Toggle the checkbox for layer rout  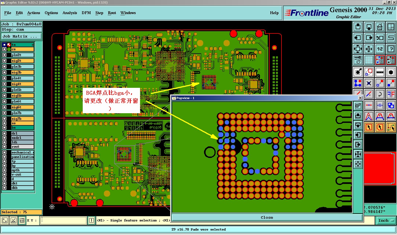tap(4, 147)
